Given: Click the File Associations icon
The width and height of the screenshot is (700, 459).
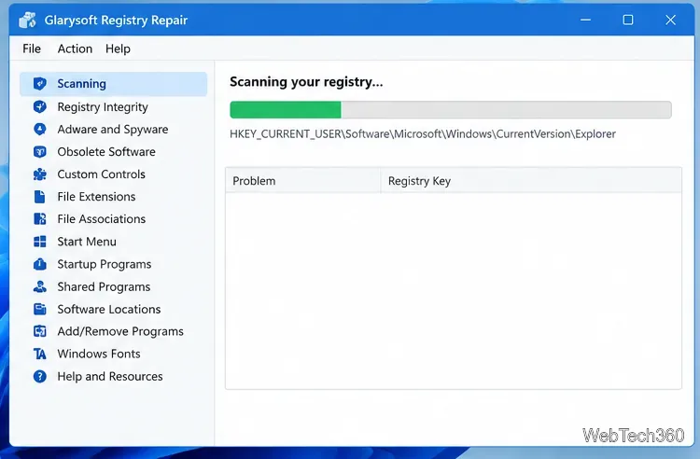Looking at the screenshot, I should click(x=40, y=219).
